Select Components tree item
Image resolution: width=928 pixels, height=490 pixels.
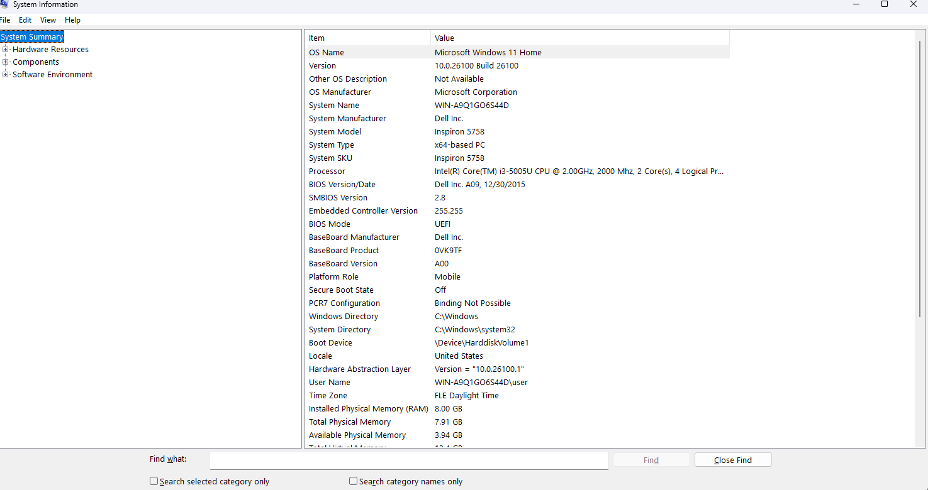(36, 62)
